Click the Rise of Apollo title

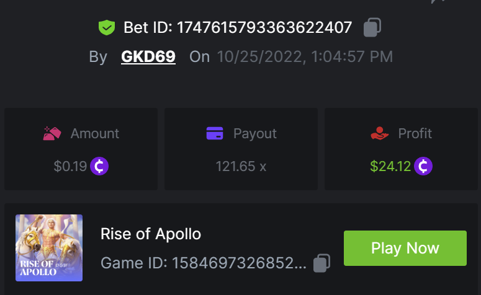pos(151,234)
